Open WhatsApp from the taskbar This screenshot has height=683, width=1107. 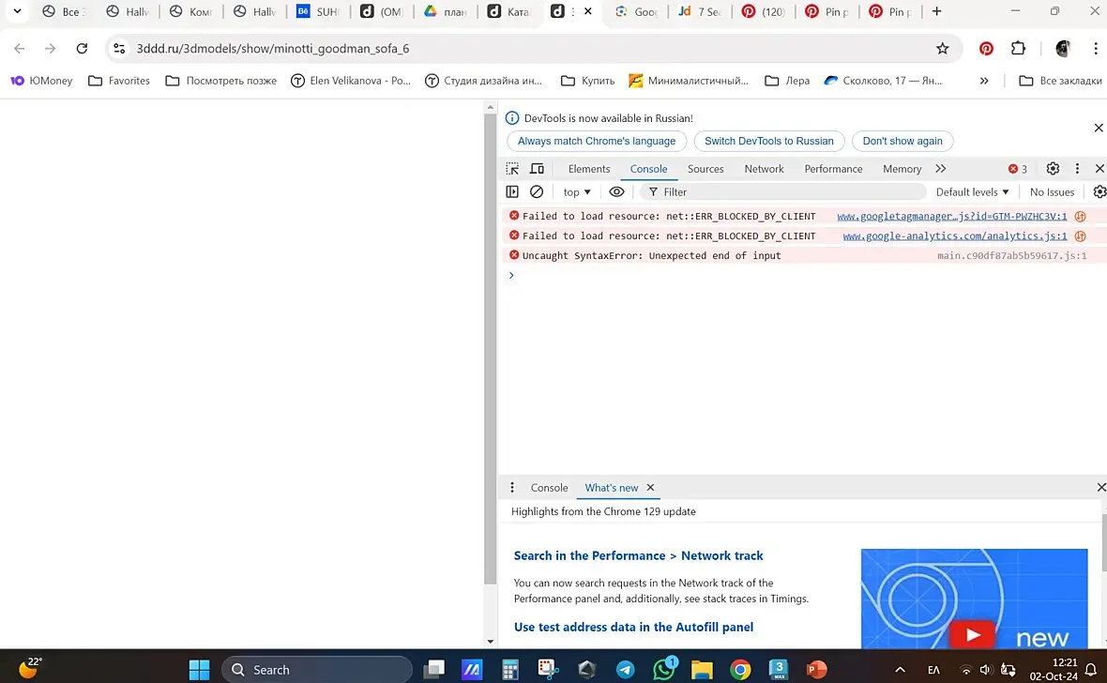click(x=663, y=669)
